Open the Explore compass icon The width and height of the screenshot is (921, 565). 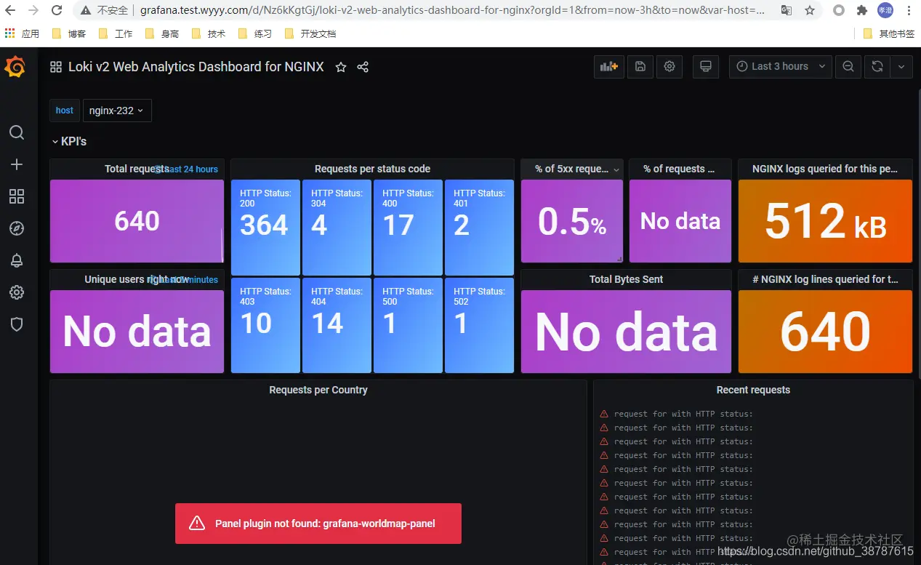pos(17,228)
